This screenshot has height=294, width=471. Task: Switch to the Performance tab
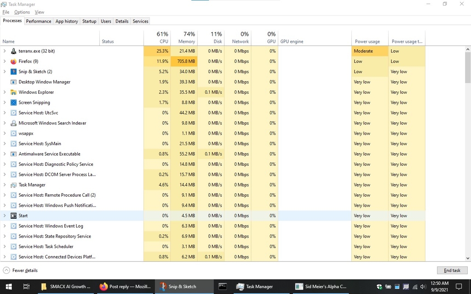tap(39, 21)
